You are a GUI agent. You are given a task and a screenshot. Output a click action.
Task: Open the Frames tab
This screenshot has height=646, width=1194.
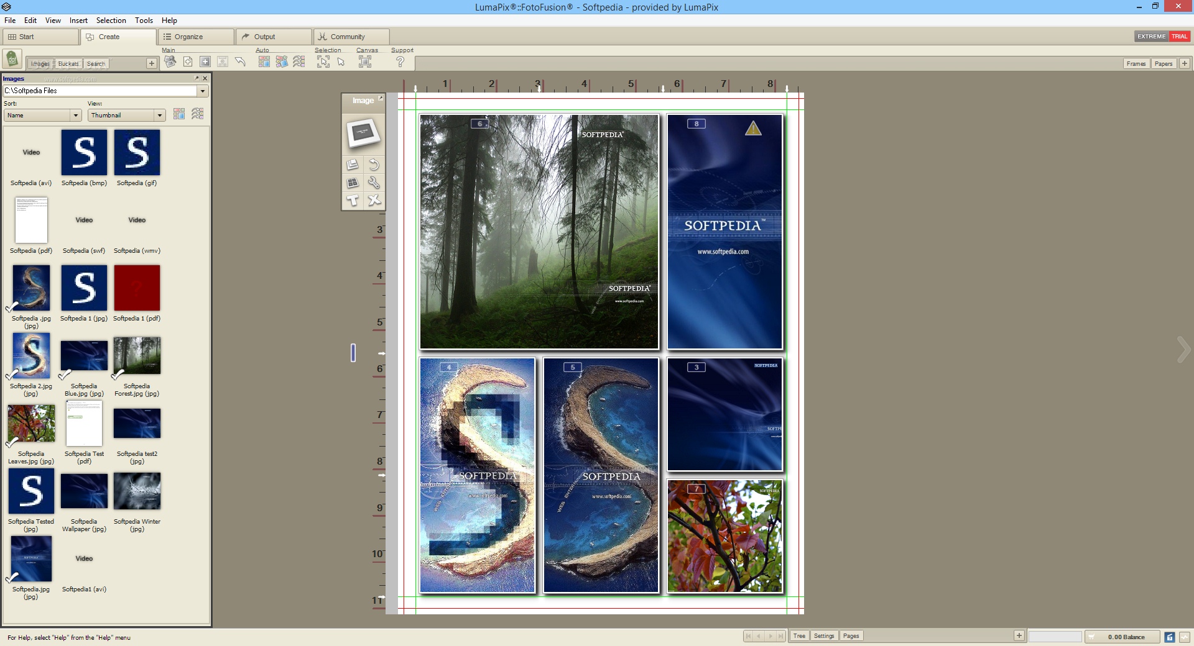(1136, 63)
